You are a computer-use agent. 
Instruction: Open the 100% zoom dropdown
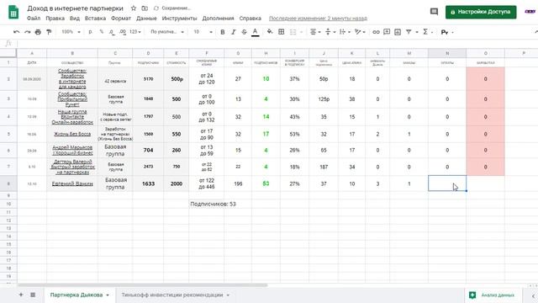tap(71, 32)
